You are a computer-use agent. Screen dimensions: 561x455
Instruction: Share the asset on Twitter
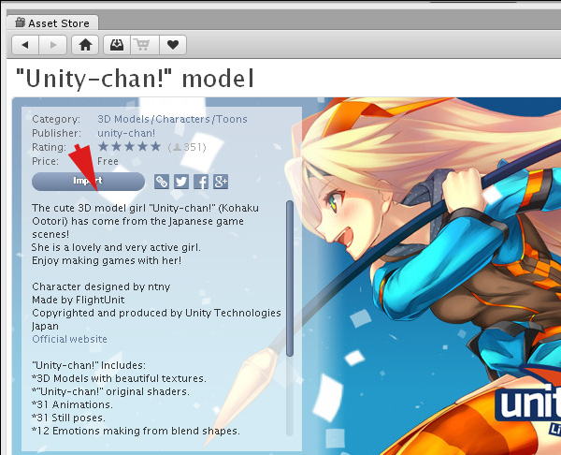tap(181, 182)
